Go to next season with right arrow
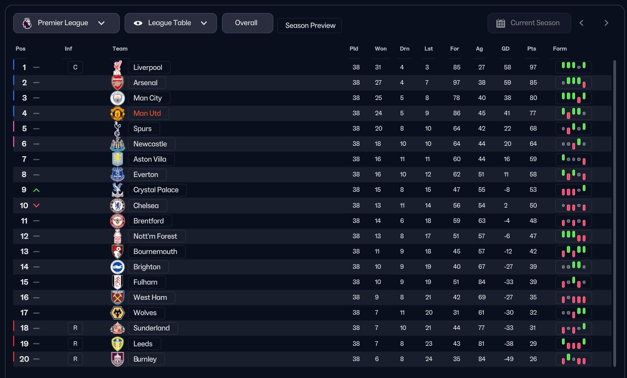 click(606, 23)
